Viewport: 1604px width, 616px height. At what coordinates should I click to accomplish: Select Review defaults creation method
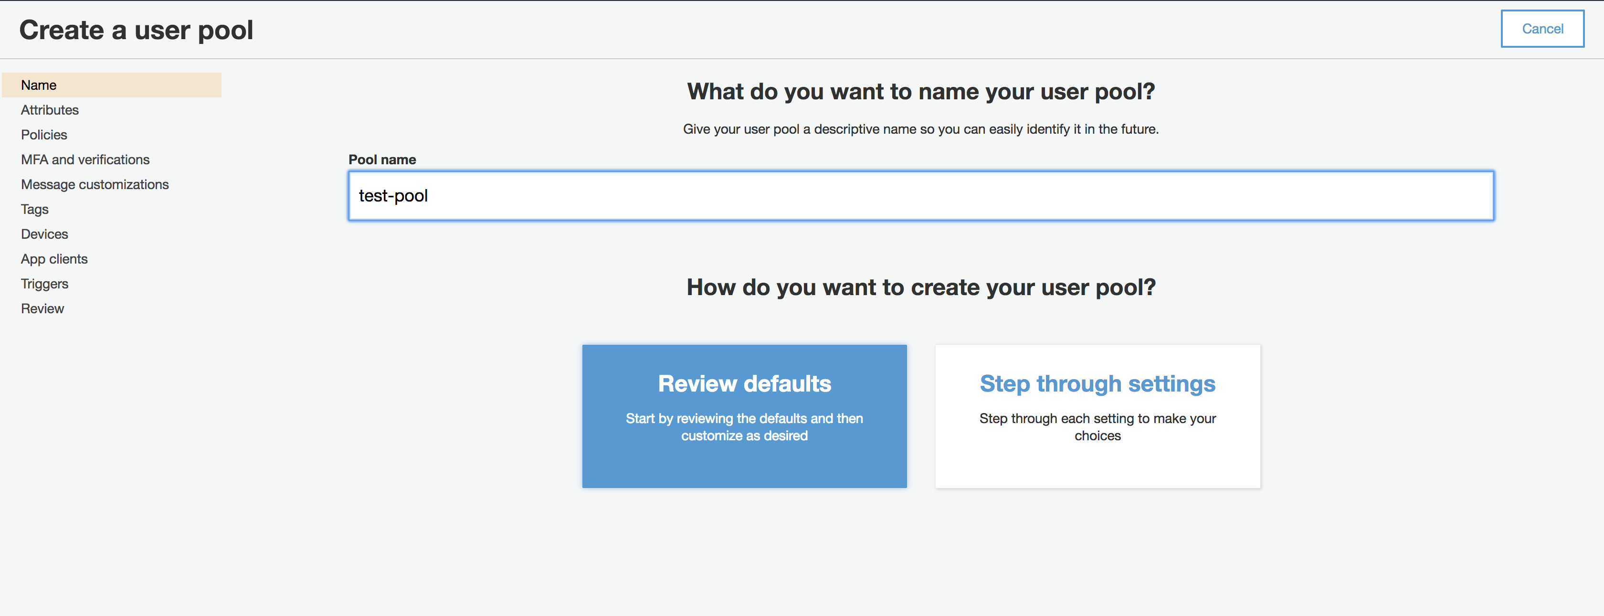[744, 416]
